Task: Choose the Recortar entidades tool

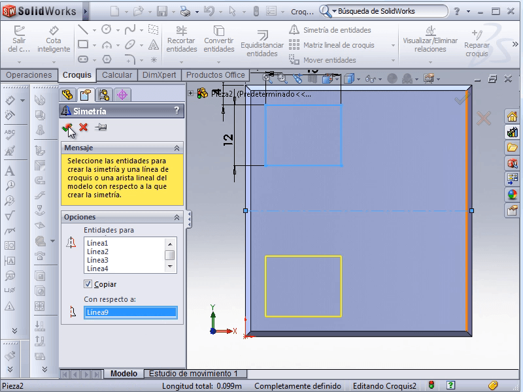Action: [x=181, y=39]
